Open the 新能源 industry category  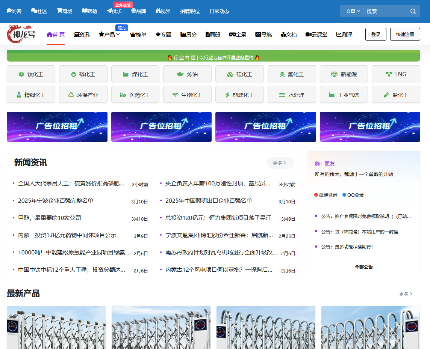click(x=344, y=74)
